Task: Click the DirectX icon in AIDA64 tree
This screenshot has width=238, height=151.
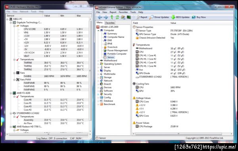Action: point(102,84)
